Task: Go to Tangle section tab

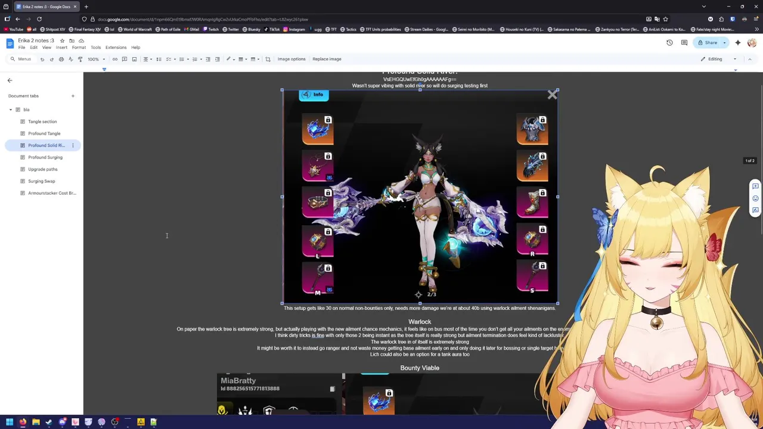Action: [x=42, y=122]
